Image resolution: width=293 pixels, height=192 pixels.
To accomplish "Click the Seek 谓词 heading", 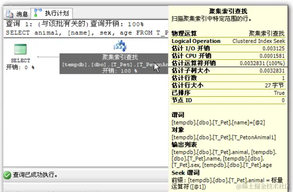I will tap(185, 173).
